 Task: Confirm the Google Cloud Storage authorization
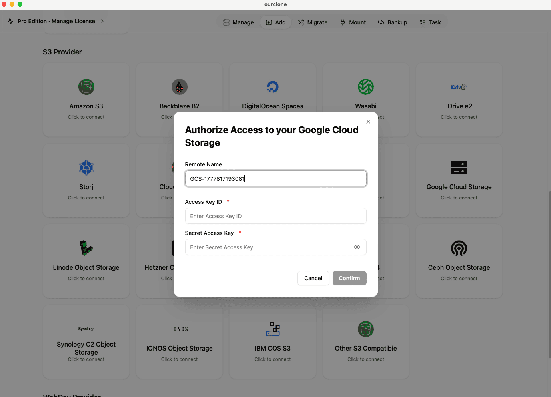pyautogui.click(x=349, y=278)
